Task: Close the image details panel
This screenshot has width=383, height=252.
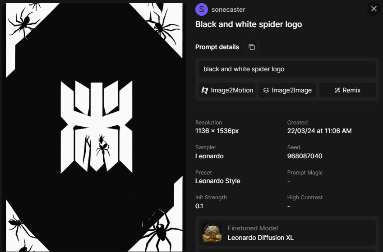Action: (374, 9)
